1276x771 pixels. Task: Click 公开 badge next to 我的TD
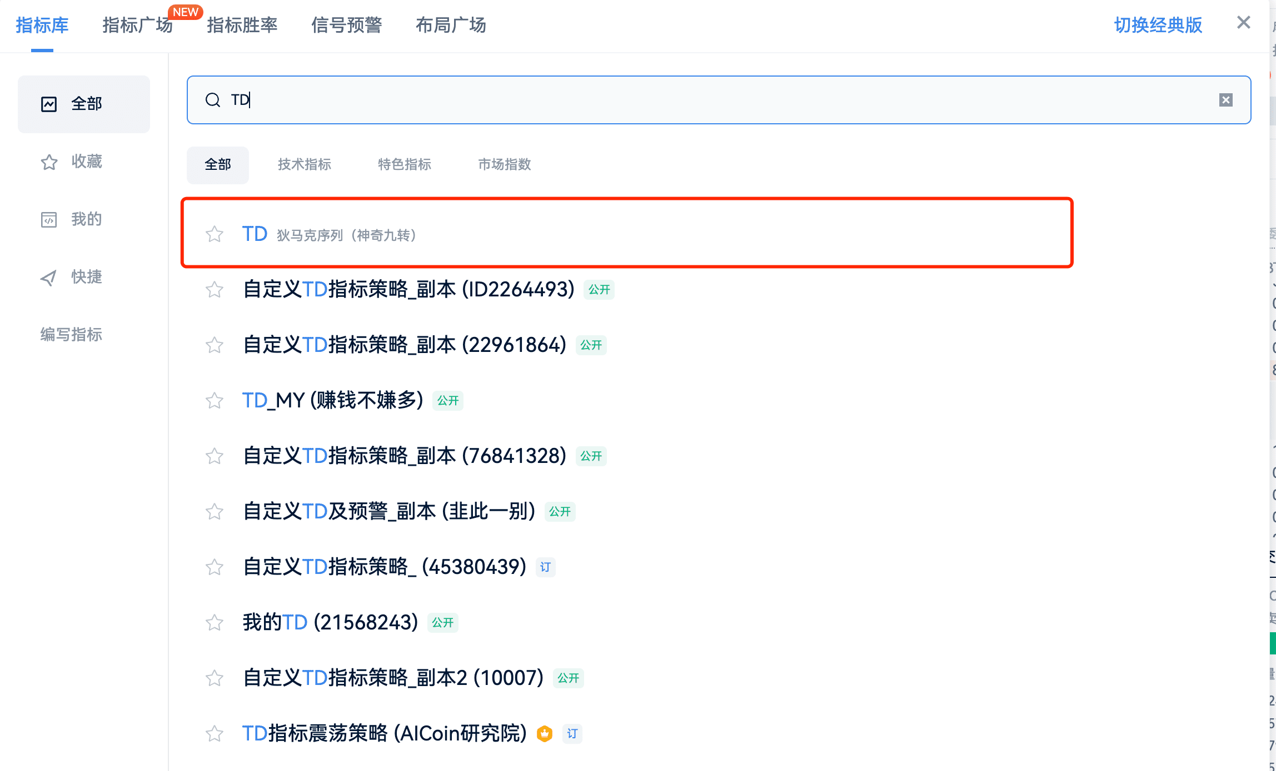pos(443,623)
